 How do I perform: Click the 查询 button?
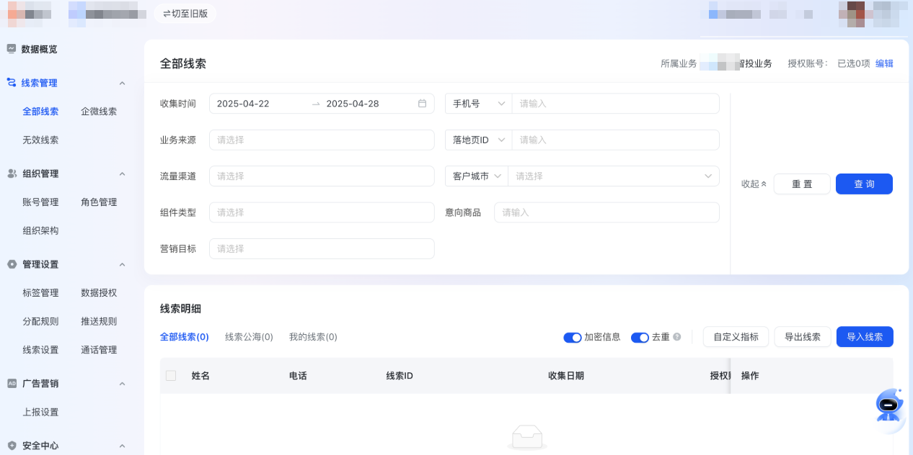pos(863,184)
